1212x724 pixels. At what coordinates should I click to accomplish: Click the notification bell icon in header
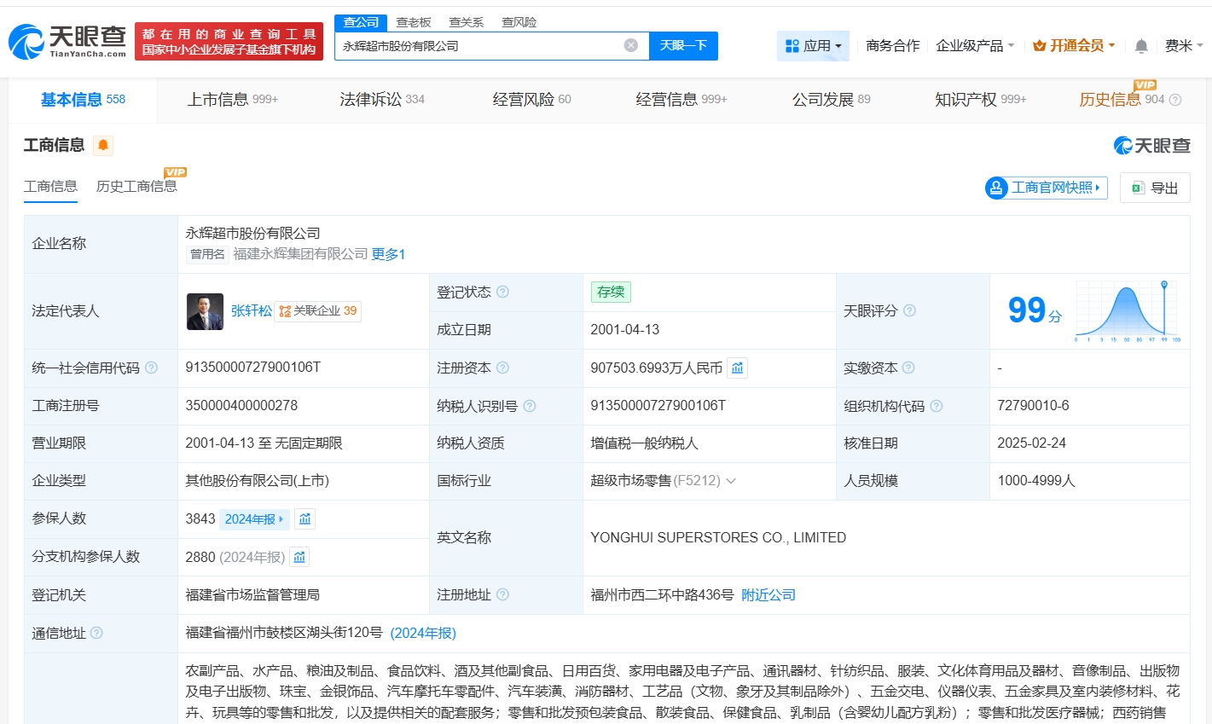click(x=1141, y=46)
